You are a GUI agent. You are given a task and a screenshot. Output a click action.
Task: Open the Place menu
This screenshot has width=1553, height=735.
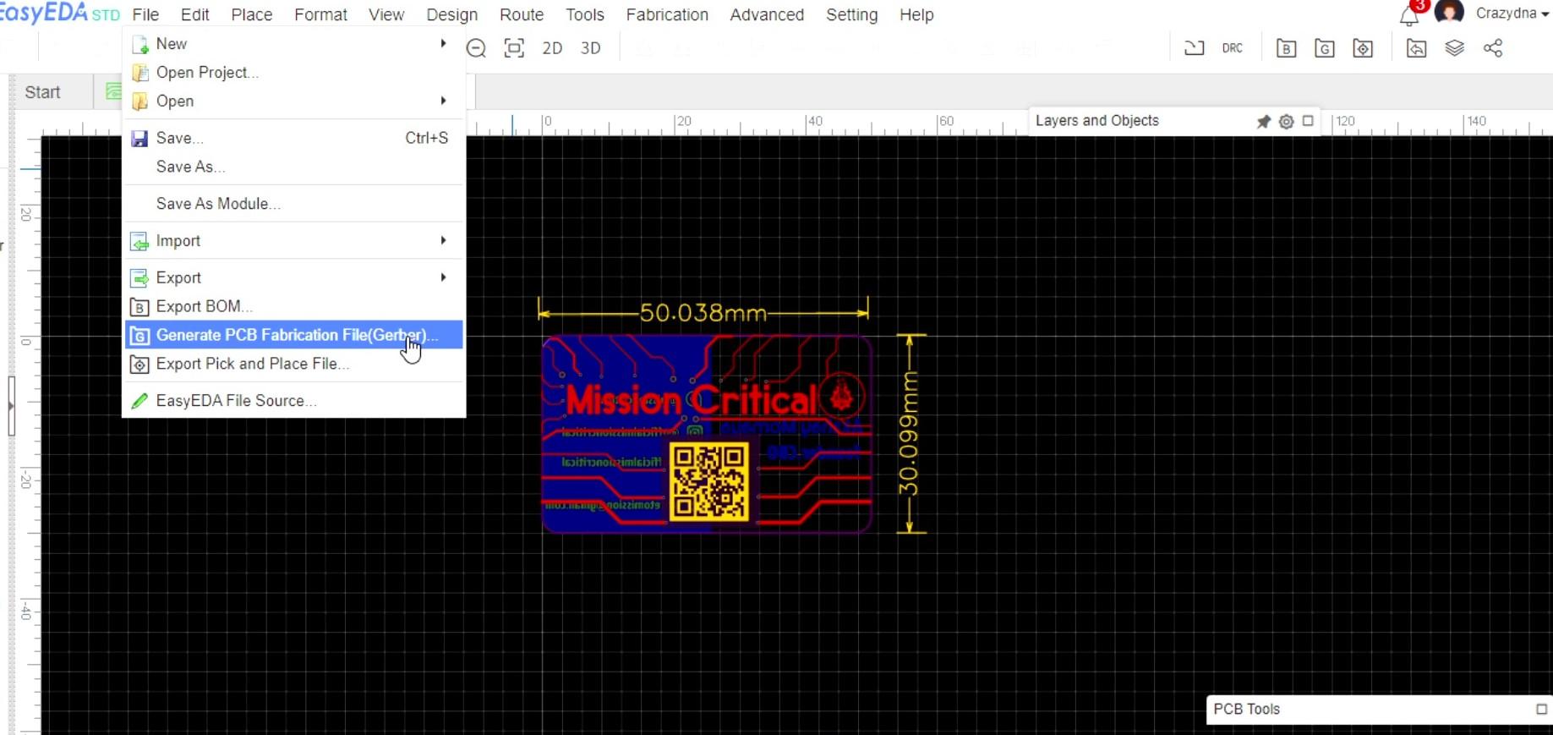[252, 14]
